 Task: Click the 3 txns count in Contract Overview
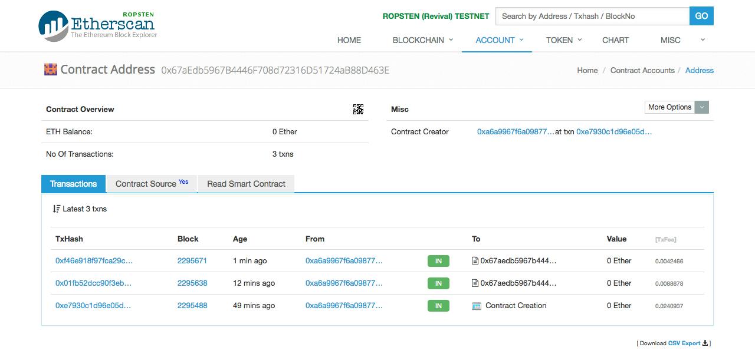pos(283,154)
